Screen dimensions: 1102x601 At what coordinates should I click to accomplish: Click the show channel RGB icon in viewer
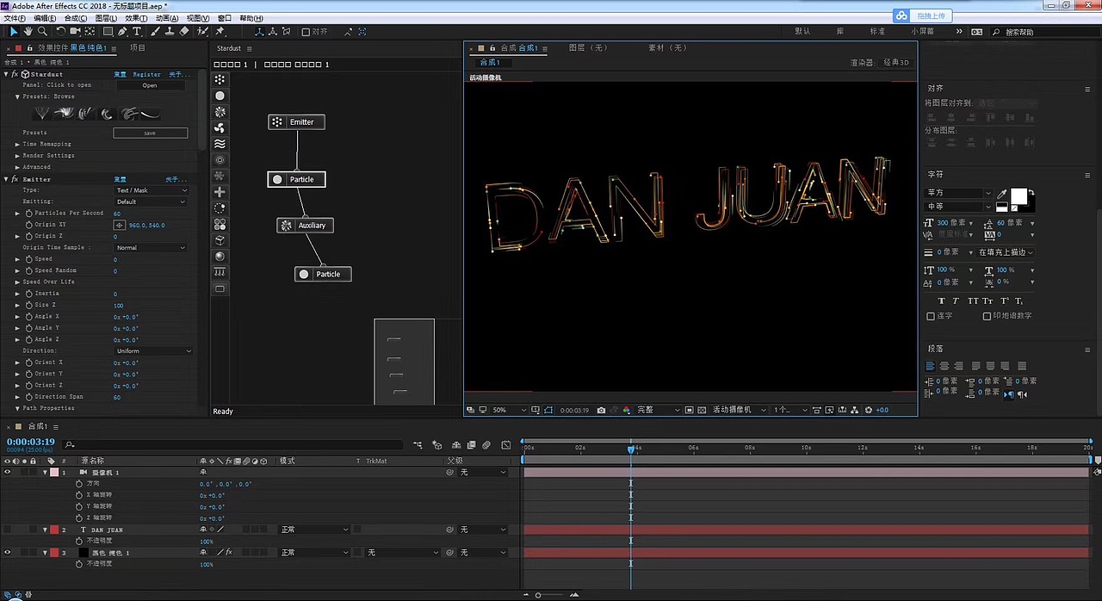(x=626, y=410)
